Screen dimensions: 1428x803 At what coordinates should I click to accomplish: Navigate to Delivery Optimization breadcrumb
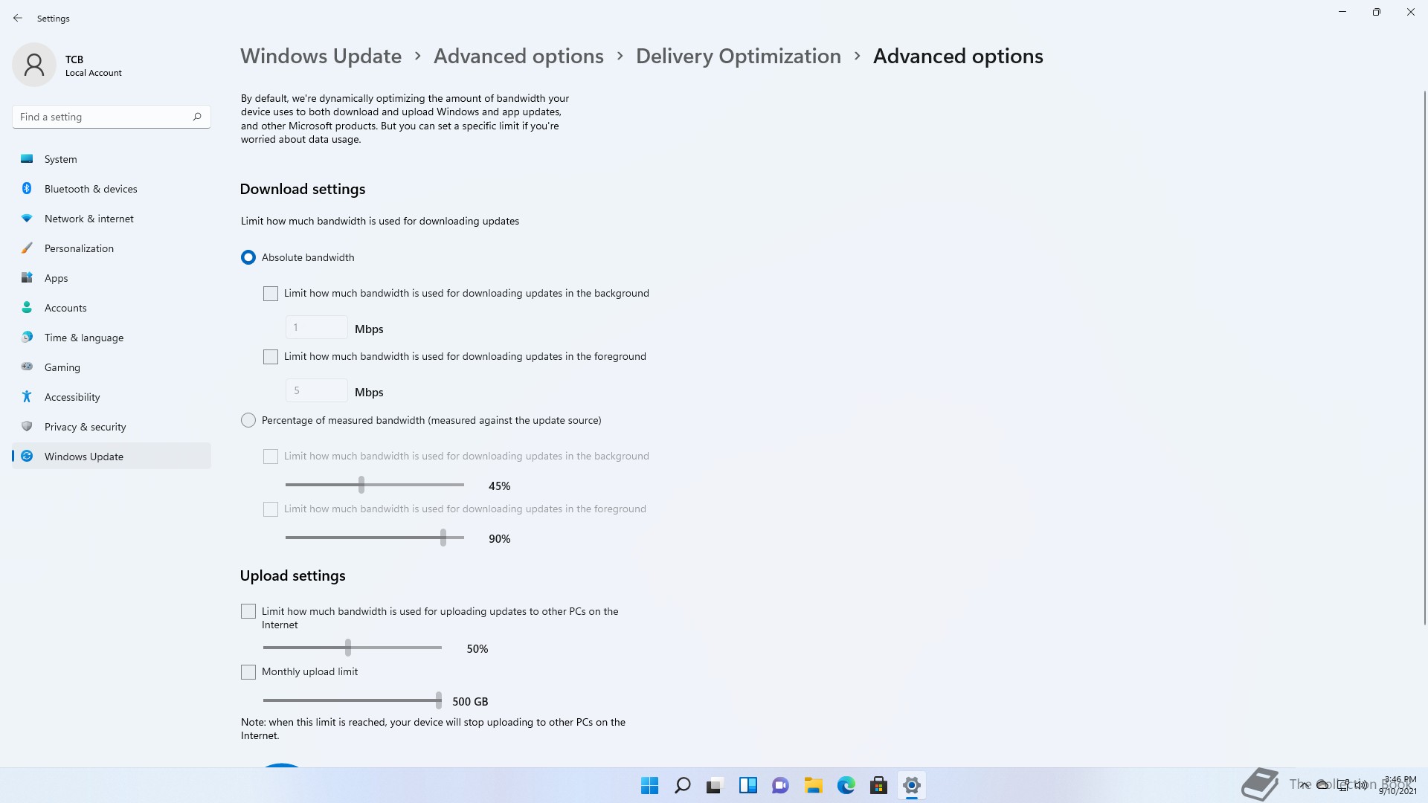(x=738, y=57)
